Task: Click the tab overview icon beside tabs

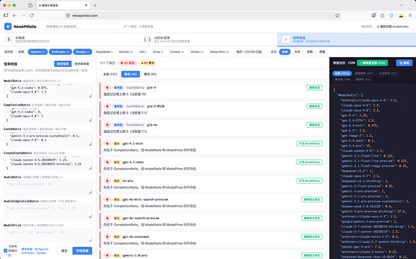Action: (x=30, y=5)
